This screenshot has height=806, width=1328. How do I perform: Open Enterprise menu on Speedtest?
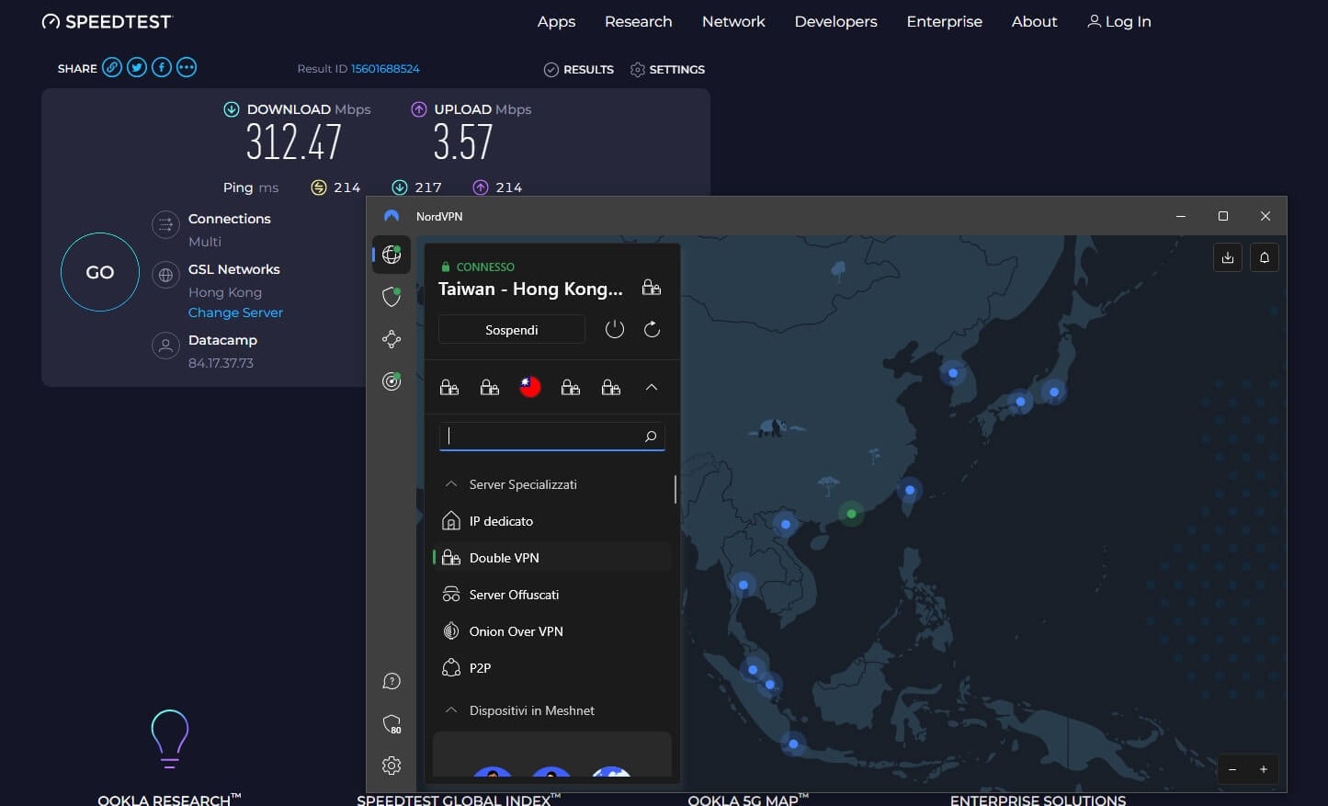coord(944,21)
